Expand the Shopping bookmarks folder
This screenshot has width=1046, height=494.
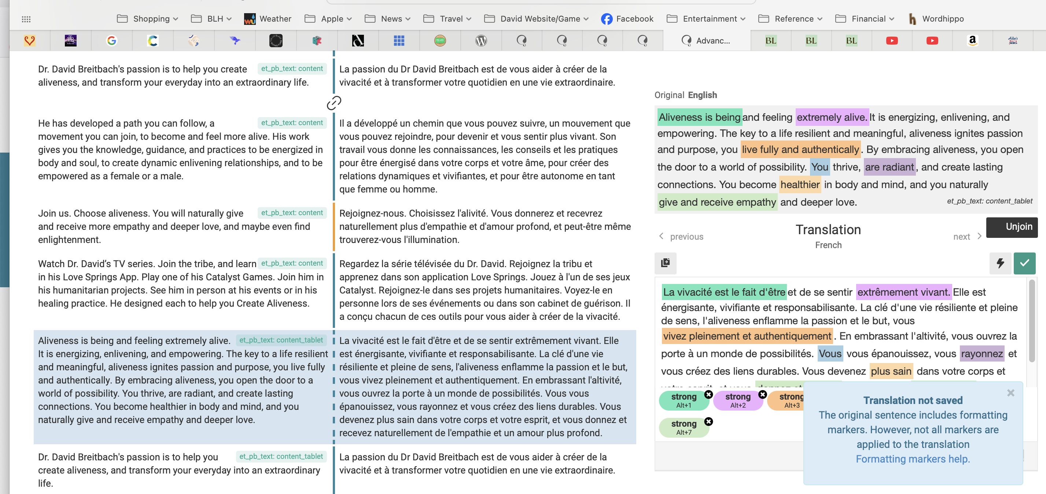[147, 19]
